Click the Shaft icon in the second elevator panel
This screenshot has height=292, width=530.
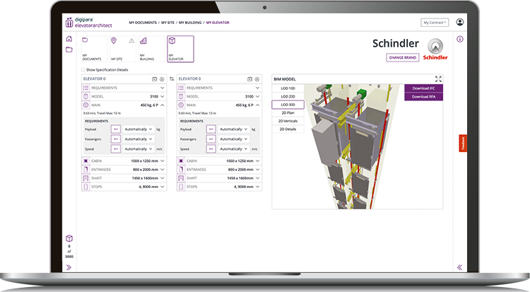point(181,178)
